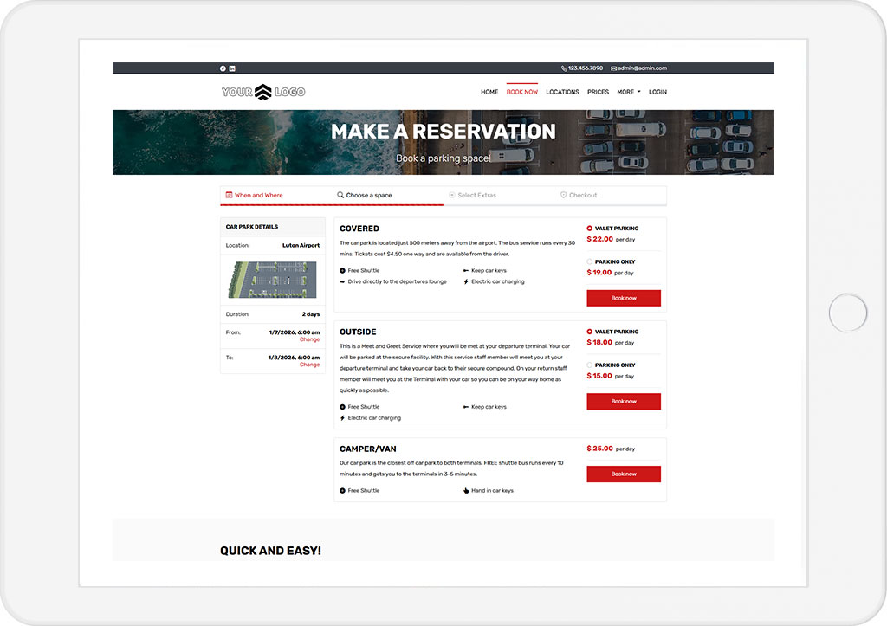Change the To date and time

309,365
